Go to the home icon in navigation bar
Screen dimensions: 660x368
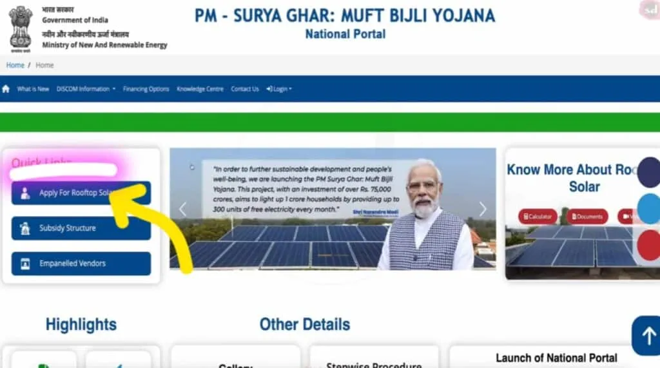pyautogui.click(x=6, y=89)
